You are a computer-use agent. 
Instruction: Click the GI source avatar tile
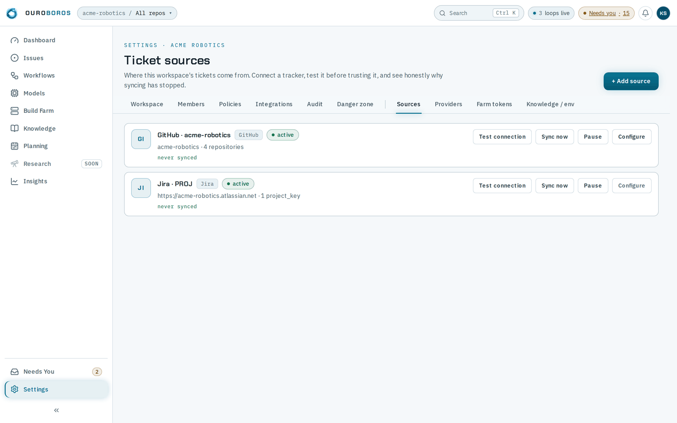pos(141,139)
